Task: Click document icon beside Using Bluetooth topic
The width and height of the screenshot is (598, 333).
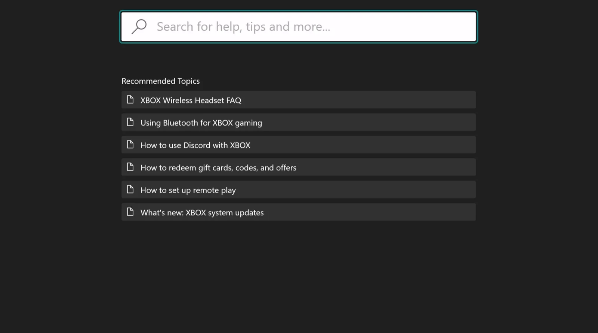Action: point(130,122)
